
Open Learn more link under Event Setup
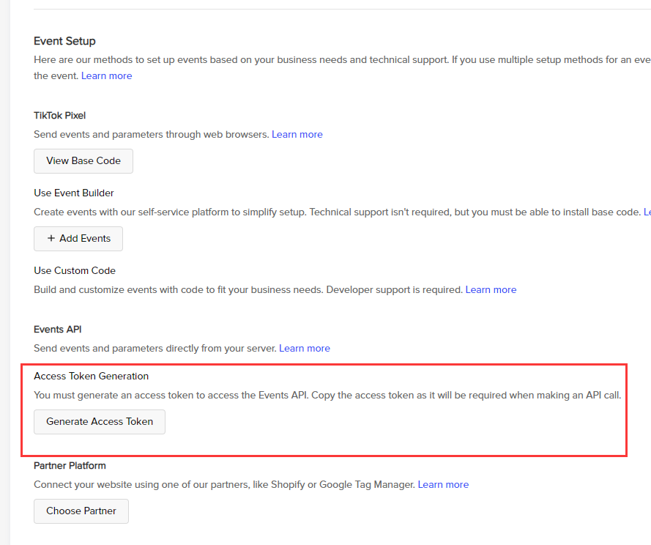pos(107,76)
